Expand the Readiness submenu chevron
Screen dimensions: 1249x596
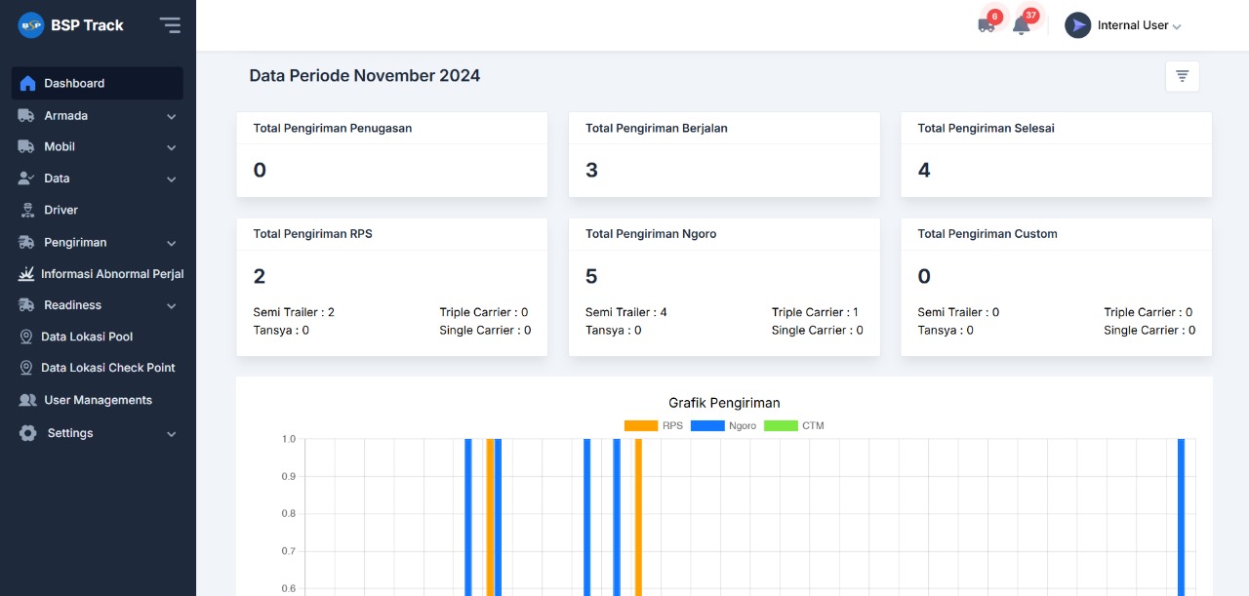point(172,306)
